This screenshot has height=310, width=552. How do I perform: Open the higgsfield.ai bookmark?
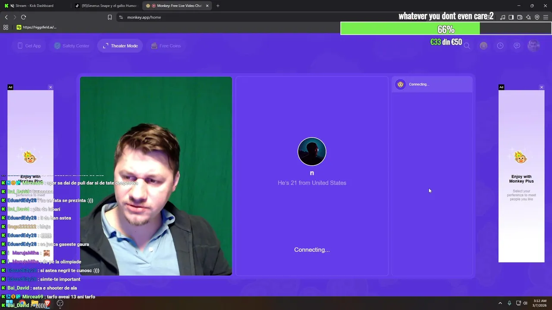[x=37, y=27]
